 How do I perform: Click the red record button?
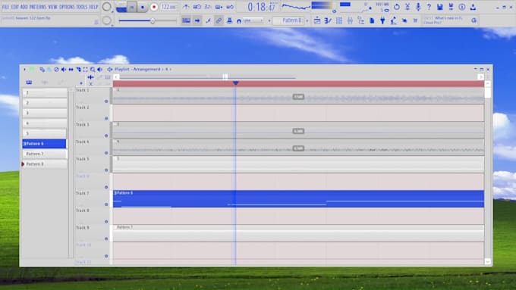click(154, 7)
